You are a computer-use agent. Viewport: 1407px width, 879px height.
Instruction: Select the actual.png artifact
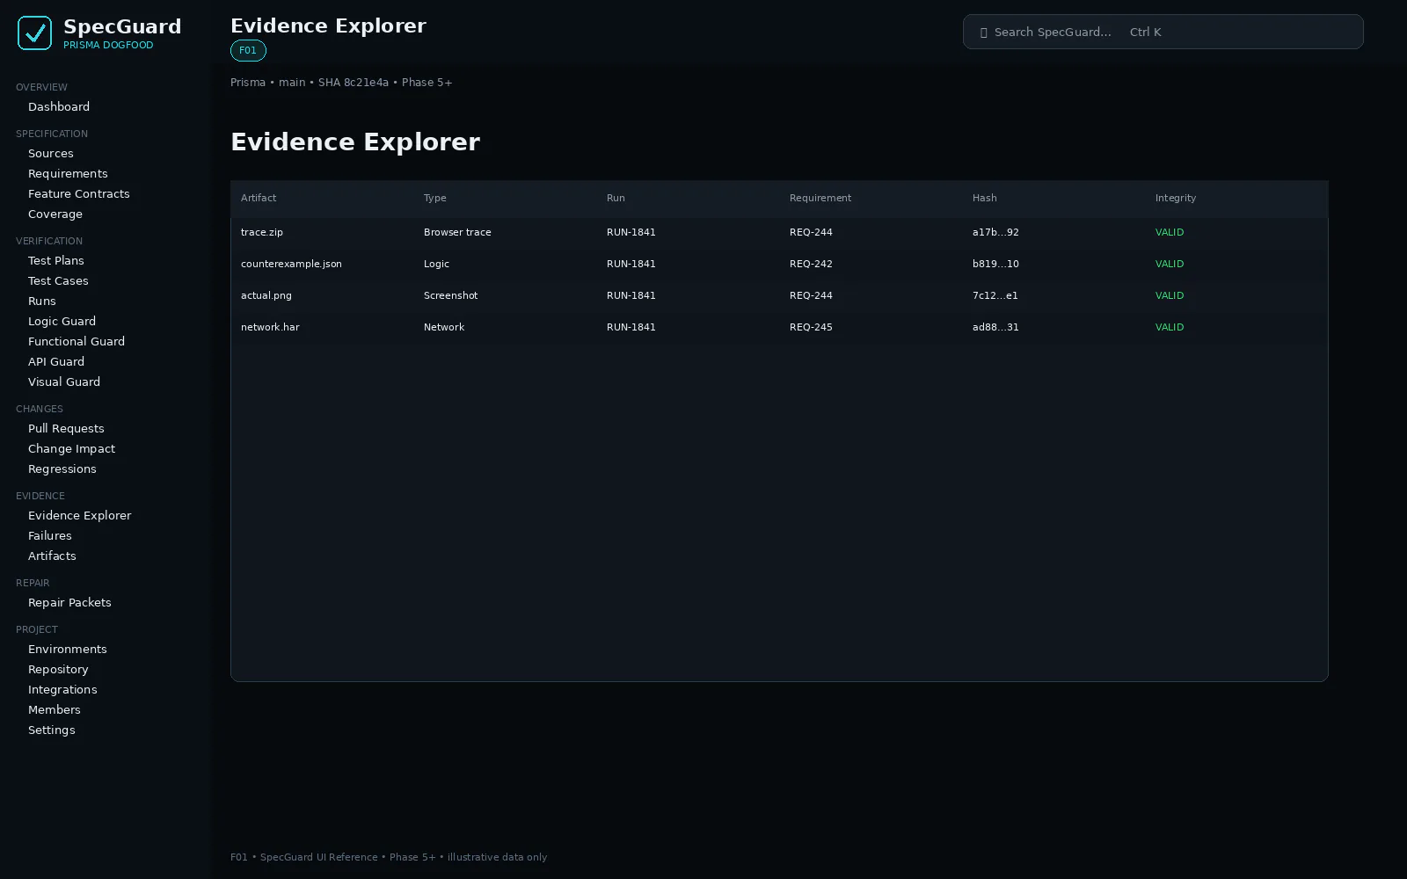click(x=266, y=295)
